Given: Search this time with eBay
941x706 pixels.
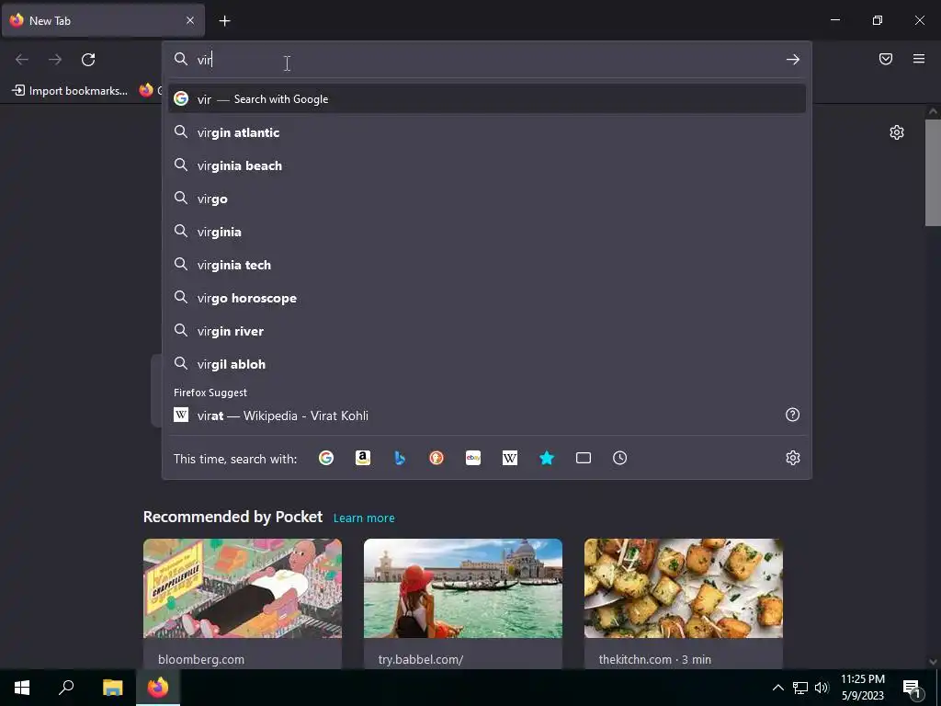Looking at the screenshot, I should point(473,458).
